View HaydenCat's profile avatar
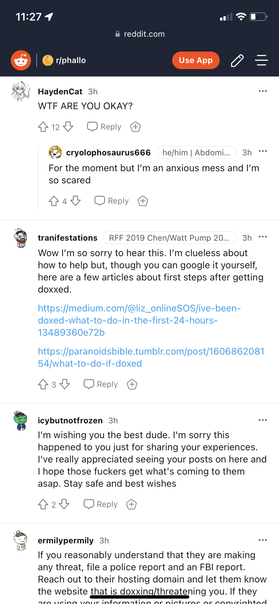The height and width of the screenshot is (604, 279). 21,91
